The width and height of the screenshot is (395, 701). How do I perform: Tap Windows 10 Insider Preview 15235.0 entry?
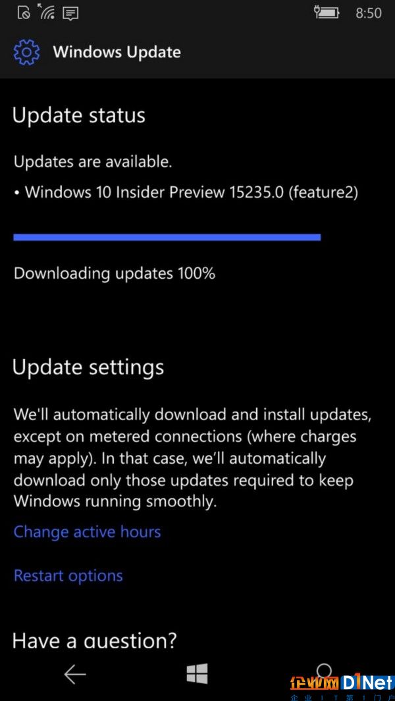[186, 192]
